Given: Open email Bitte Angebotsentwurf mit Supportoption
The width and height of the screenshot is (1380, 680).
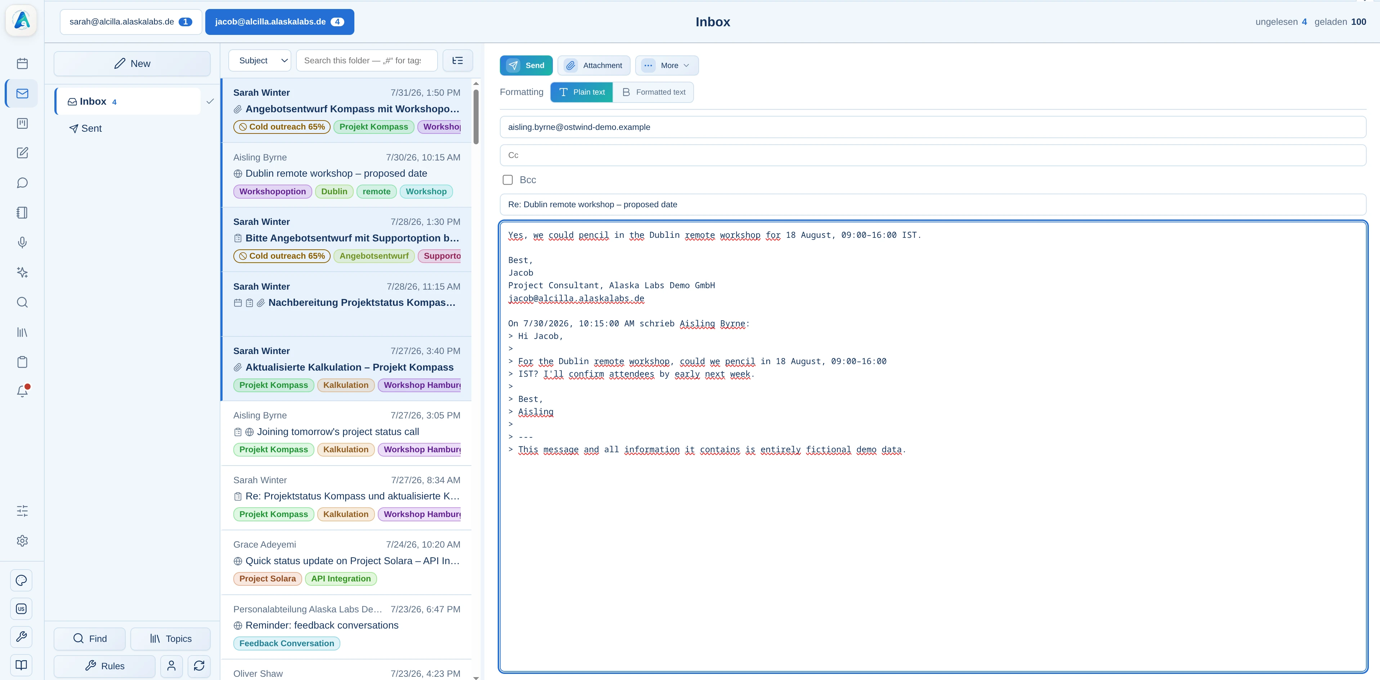Looking at the screenshot, I should coord(346,240).
